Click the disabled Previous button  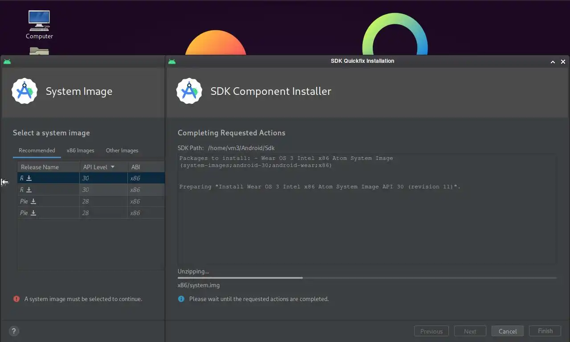pyautogui.click(x=432, y=331)
